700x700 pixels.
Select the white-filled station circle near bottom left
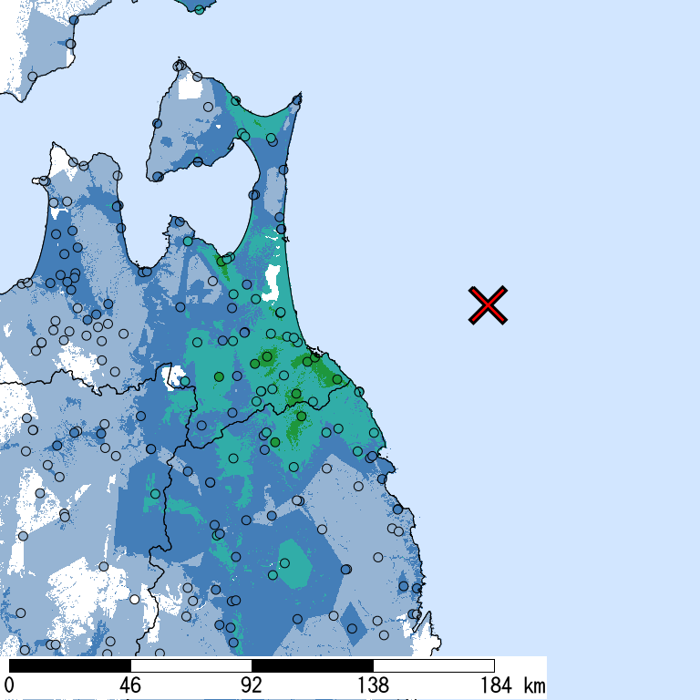135,599
